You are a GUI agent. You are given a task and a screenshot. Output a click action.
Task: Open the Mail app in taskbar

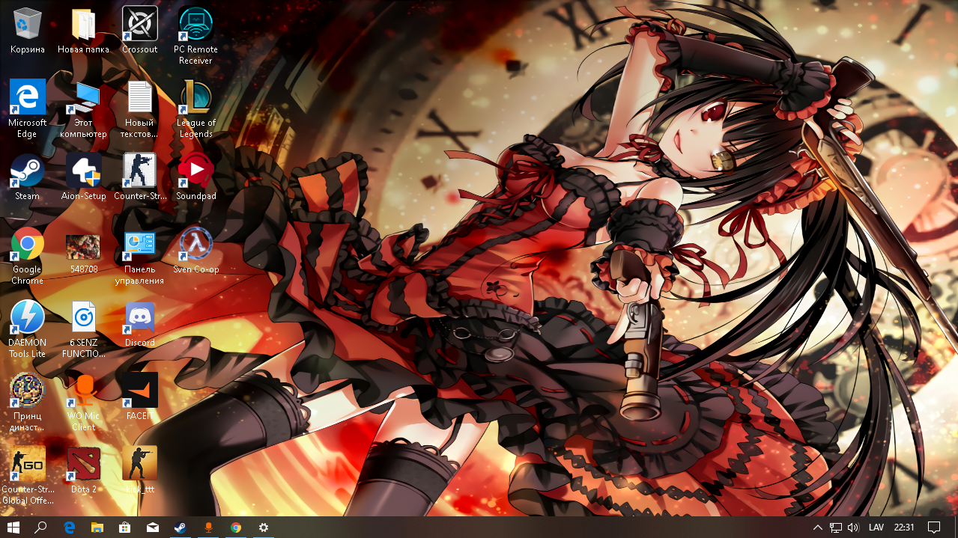[153, 528]
